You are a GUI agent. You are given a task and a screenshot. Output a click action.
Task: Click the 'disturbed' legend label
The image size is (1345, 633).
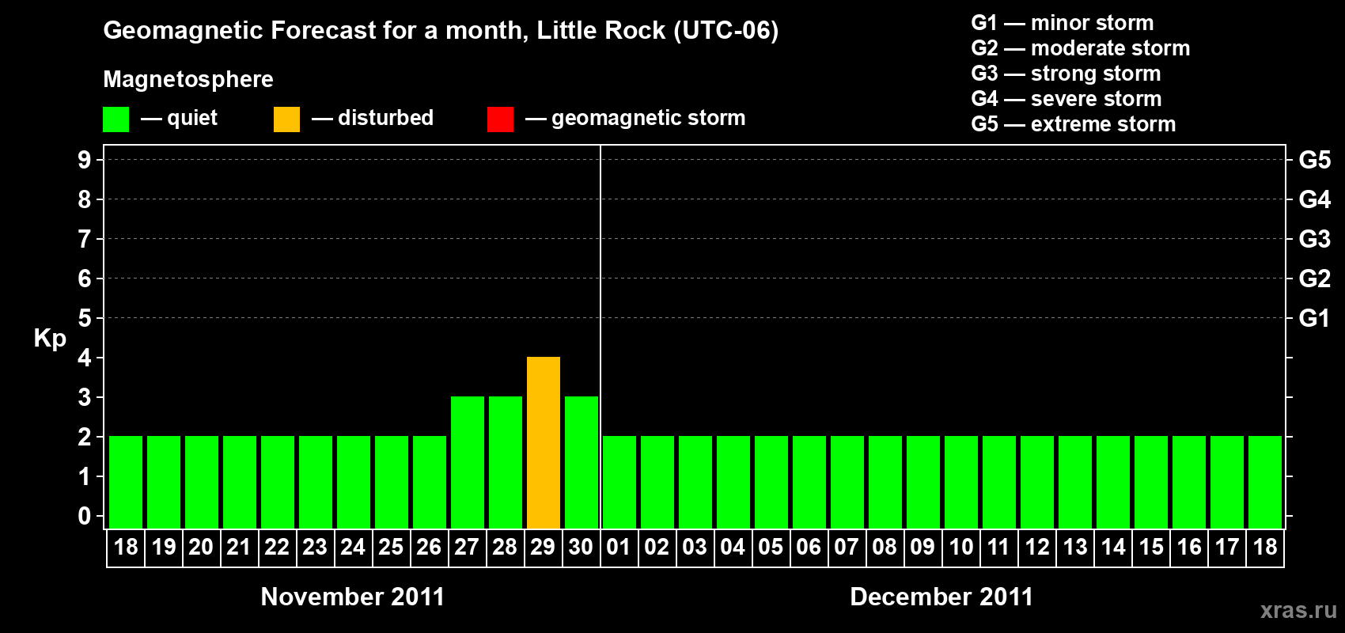tap(385, 118)
